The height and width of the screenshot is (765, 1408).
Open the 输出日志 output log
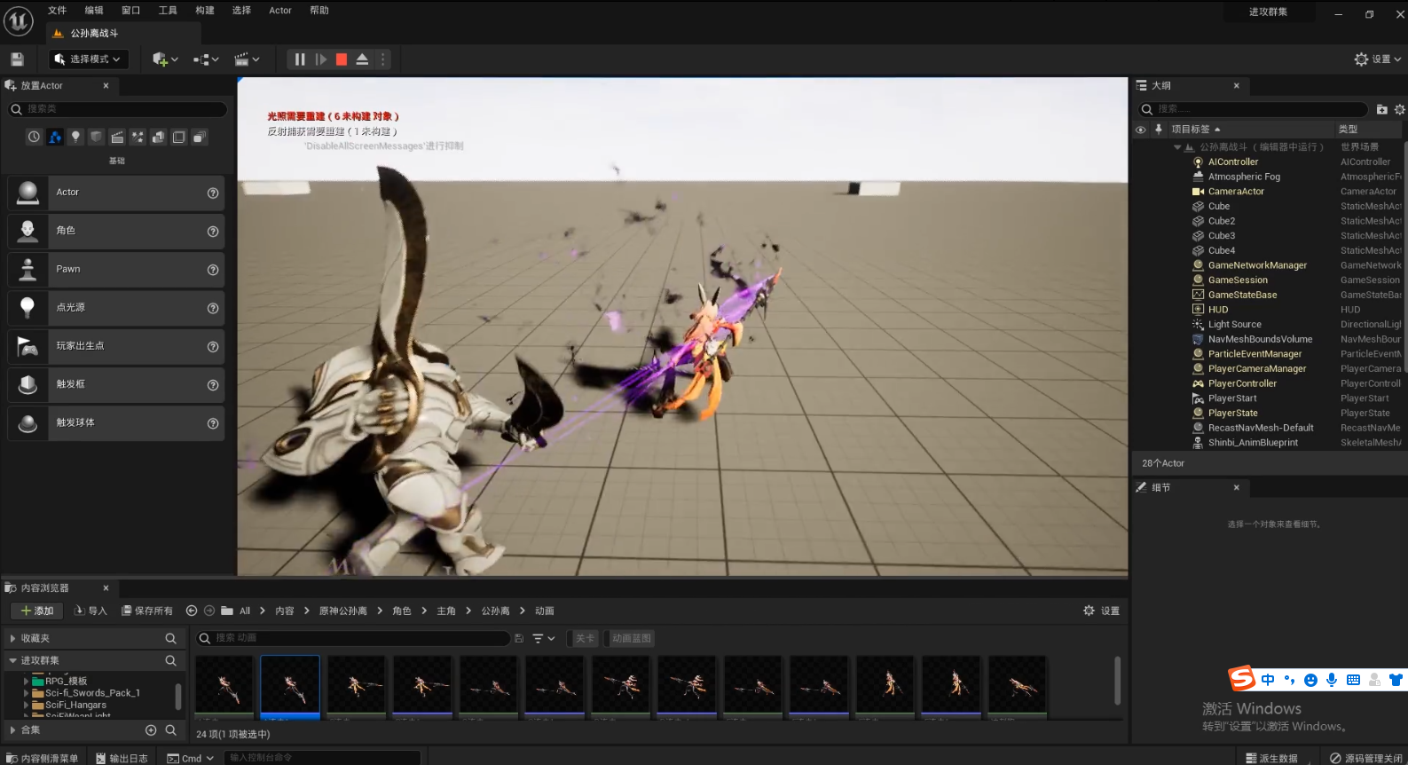point(122,758)
